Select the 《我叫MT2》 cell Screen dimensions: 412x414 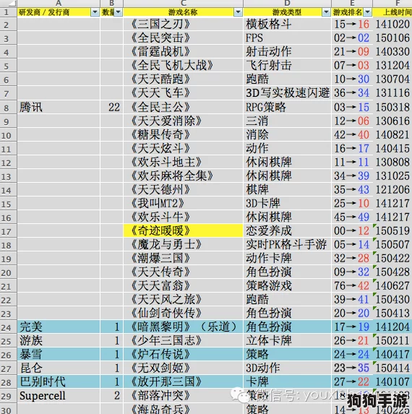point(184,204)
